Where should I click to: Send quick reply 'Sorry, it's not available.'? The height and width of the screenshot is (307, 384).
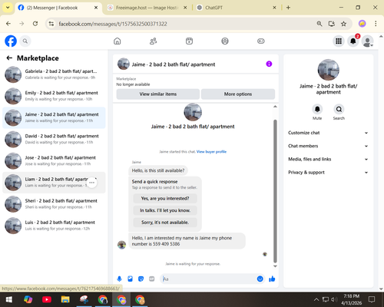pos(165,223)
